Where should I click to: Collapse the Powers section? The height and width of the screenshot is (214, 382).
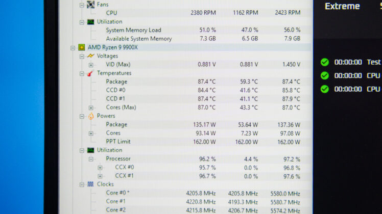82,116
